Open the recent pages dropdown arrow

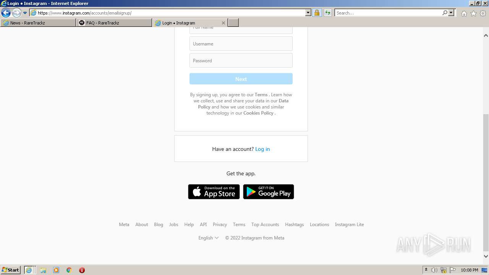(25, 13)
